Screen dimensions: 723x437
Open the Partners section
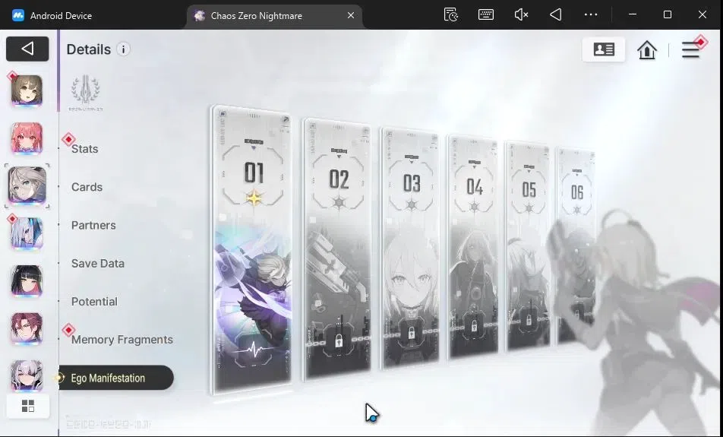(x=93, y=225)
